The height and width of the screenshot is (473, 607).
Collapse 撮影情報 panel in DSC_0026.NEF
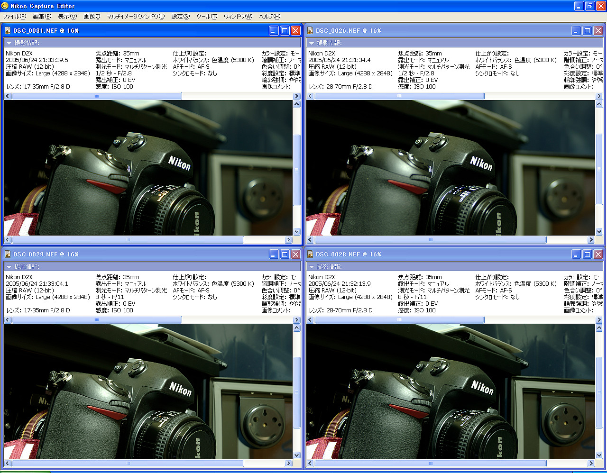coord(311,43)
